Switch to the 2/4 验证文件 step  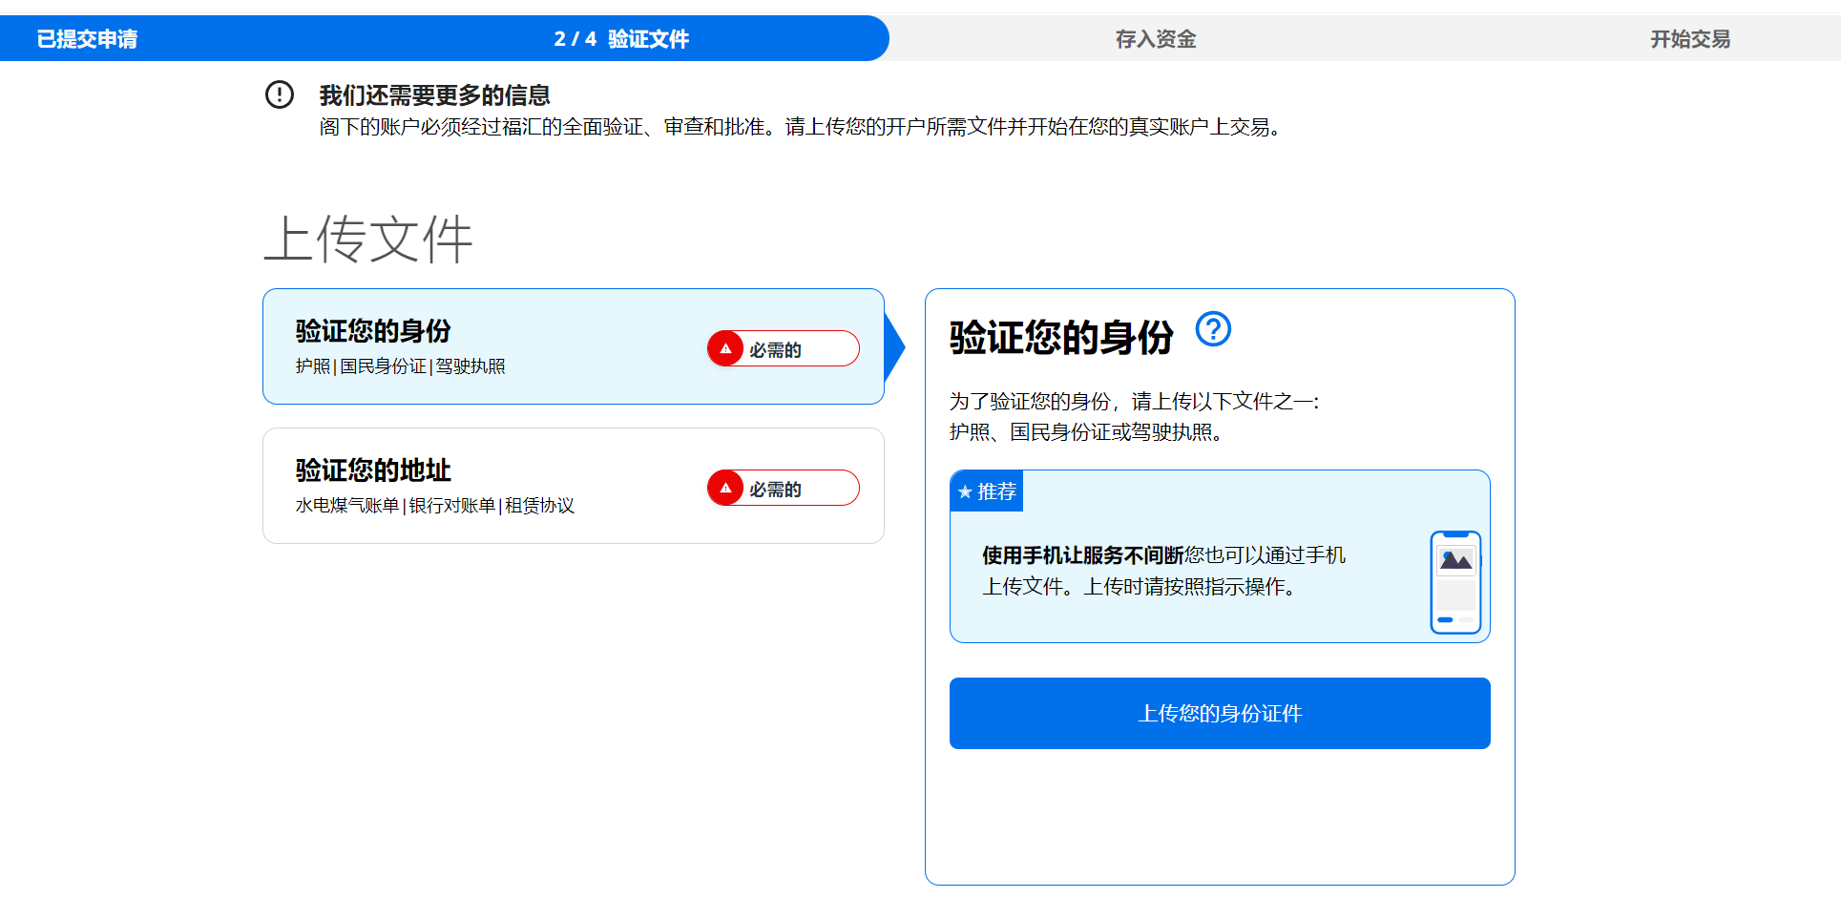point(621,39)
